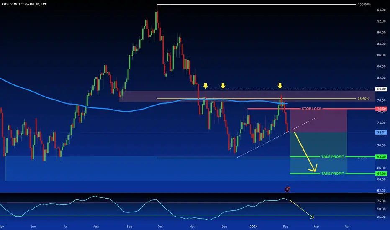390x230 pixels.
Task: Click the 88.00 price axis label
Action: [x=381, y=44]
